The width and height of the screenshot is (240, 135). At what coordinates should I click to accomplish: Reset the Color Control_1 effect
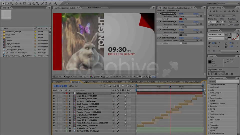click(181, 13)
